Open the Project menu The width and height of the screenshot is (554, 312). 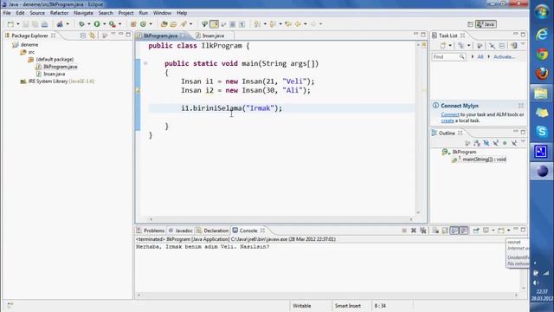coord(126,13)
